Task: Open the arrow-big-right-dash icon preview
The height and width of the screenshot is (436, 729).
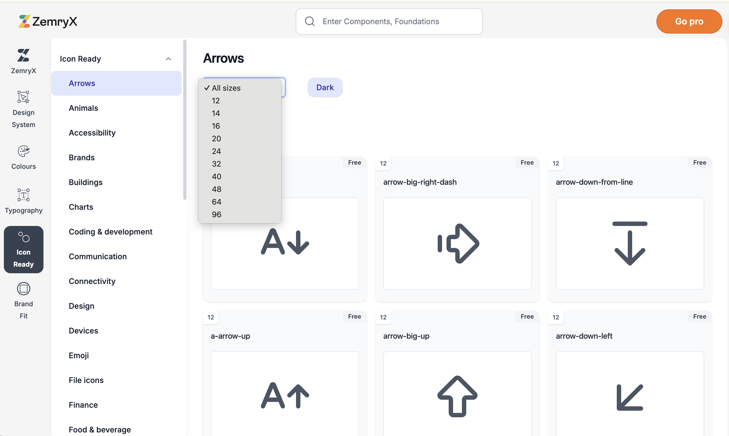Action: coord(457,244)
